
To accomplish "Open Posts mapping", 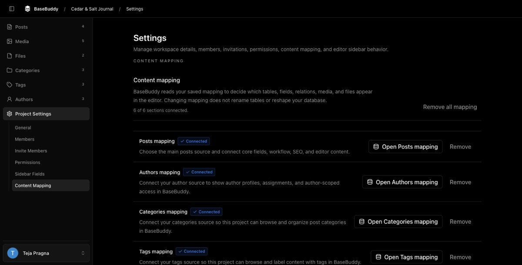I will pyautogui.click(x=405, y=147).
